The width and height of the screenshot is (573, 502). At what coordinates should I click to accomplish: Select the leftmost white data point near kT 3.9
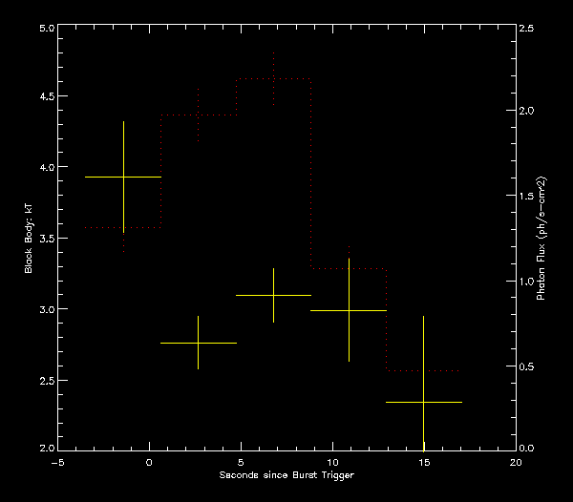tap(123, 177)
